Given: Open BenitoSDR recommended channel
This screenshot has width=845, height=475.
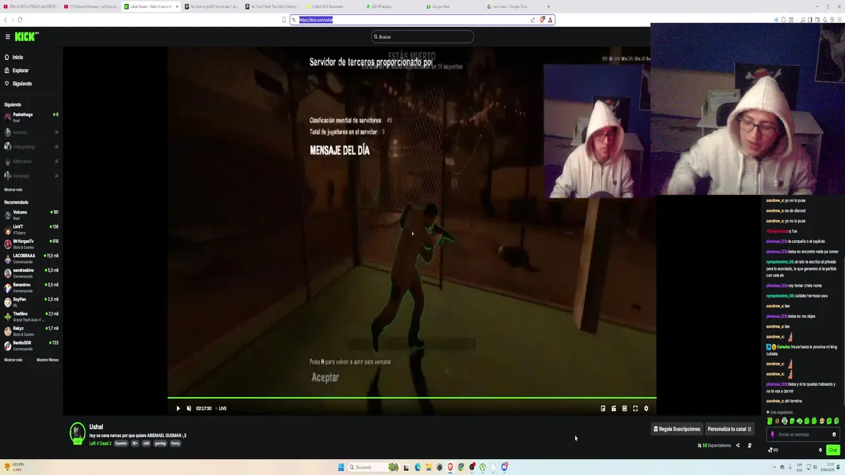Looking at the screenshot, I should coord(31,346).
